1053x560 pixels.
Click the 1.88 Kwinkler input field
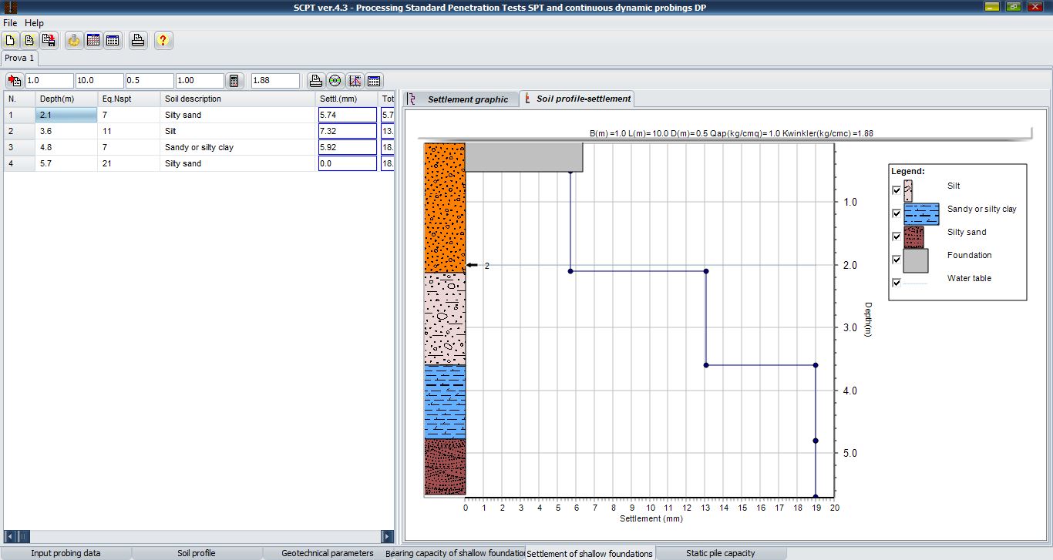[x=275, y=81]
